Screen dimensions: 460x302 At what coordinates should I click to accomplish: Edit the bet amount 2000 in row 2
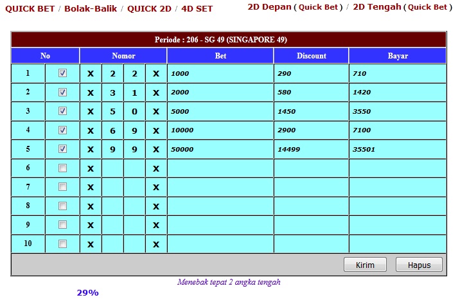click(x=220, y=93)
